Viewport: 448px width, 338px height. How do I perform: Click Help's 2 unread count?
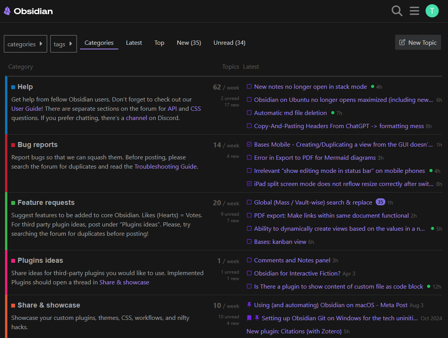(230, 98)
